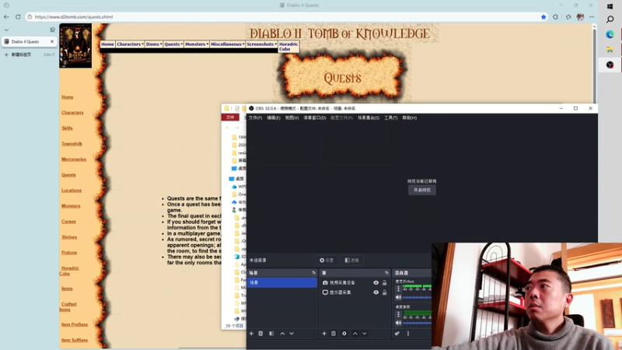This screenshot has height=350, width=622.
Task: Pin the vertical tabs pane
Action: 52,30
